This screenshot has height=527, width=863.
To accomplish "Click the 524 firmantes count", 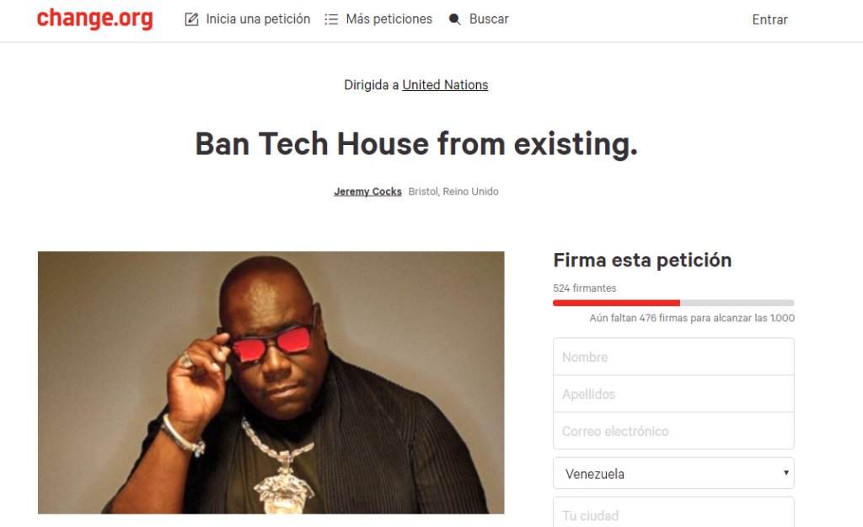I will point(585,288).
